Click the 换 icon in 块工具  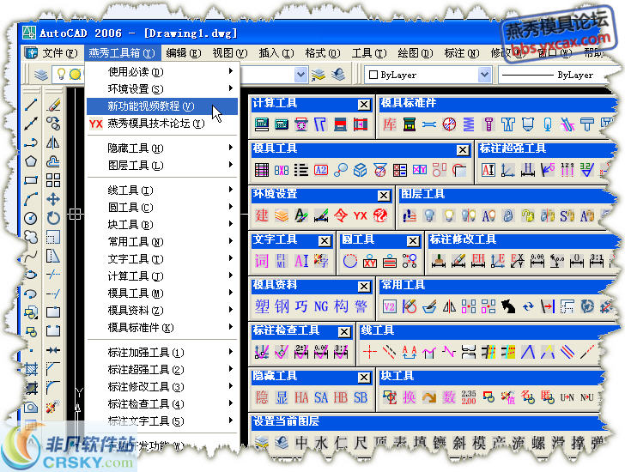click(409, 397)
